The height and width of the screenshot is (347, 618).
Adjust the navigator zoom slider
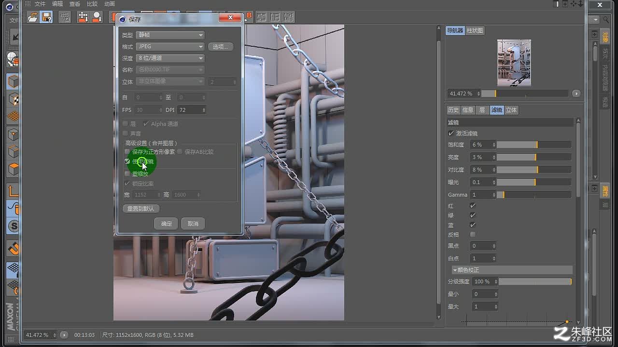pos(524,93)
